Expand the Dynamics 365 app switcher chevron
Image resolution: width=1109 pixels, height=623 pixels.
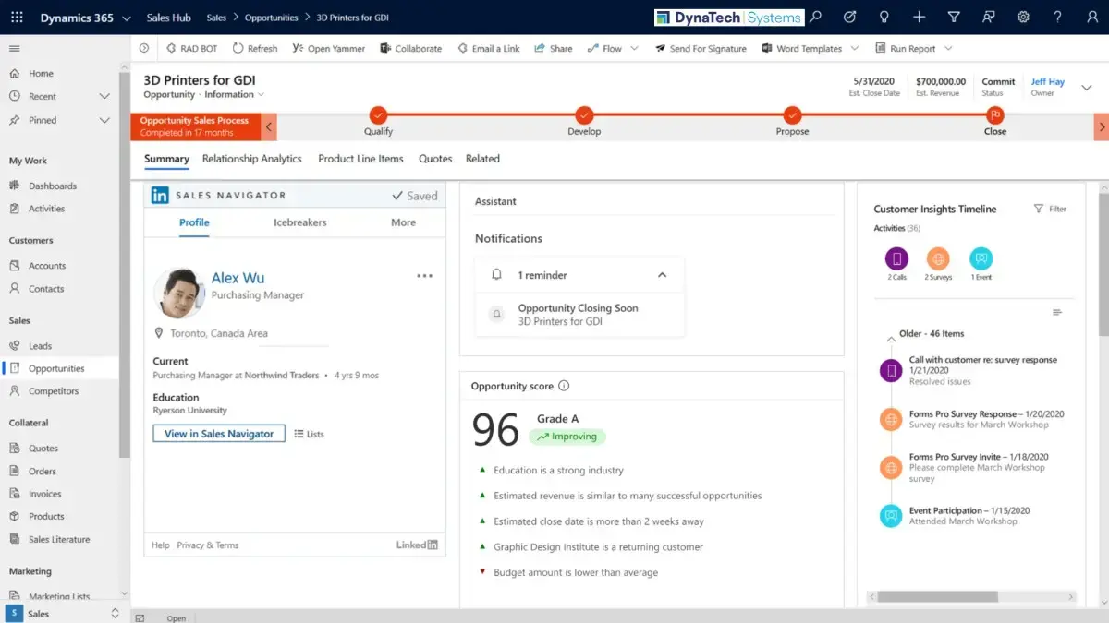point(127,18)
